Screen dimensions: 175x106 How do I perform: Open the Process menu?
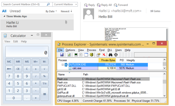point(92,50)
